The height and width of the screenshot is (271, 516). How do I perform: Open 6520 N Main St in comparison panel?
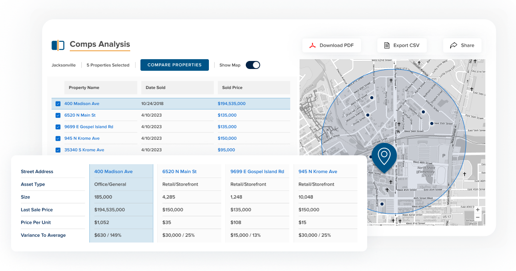pyautogui.click(x=180, y=171)
